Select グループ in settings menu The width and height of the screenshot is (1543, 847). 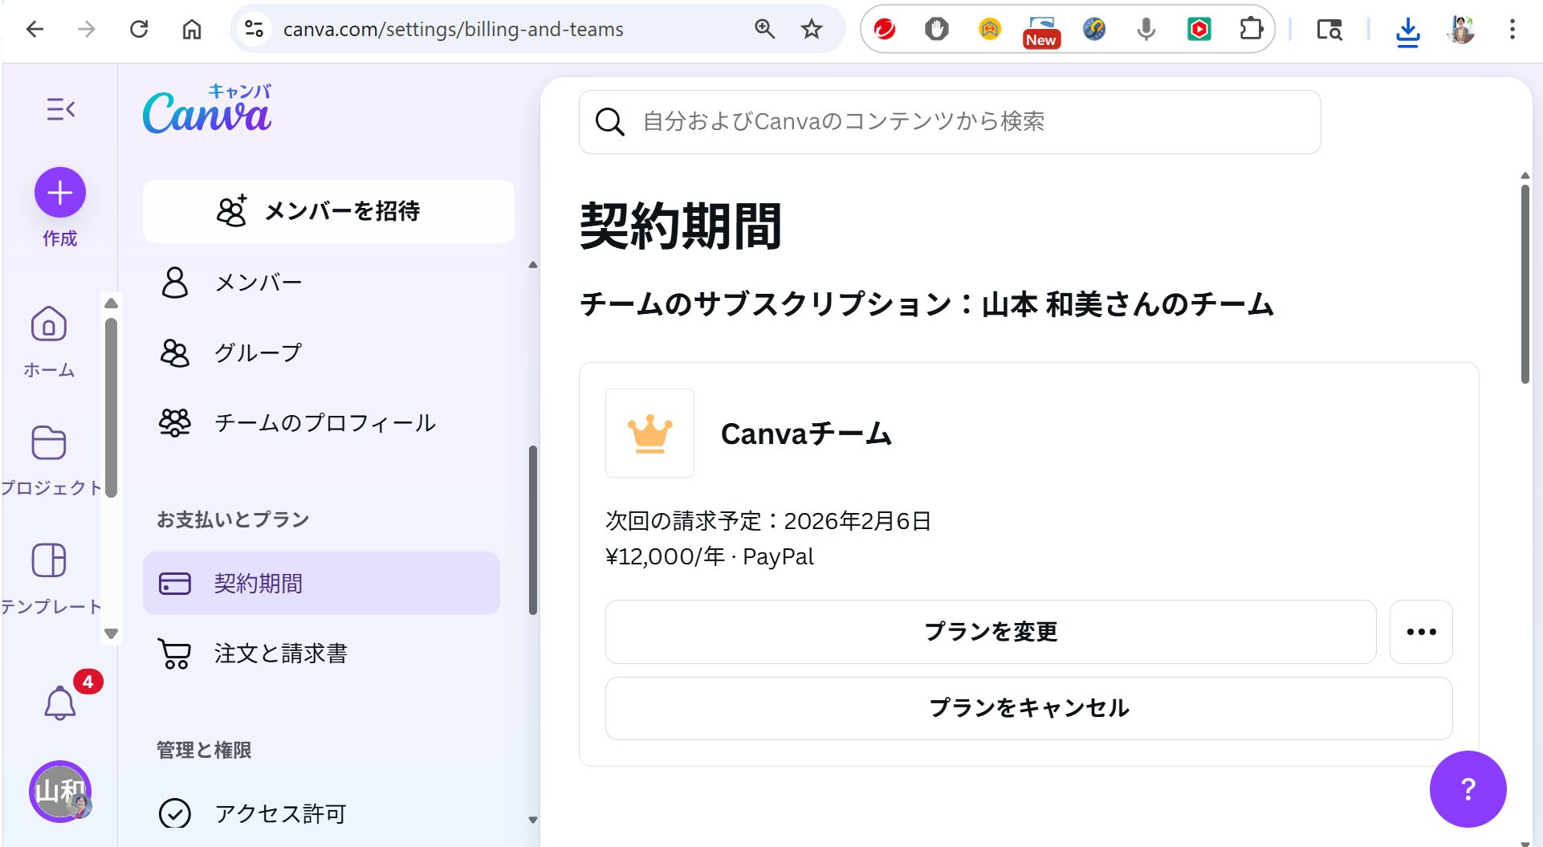(258, 352)
